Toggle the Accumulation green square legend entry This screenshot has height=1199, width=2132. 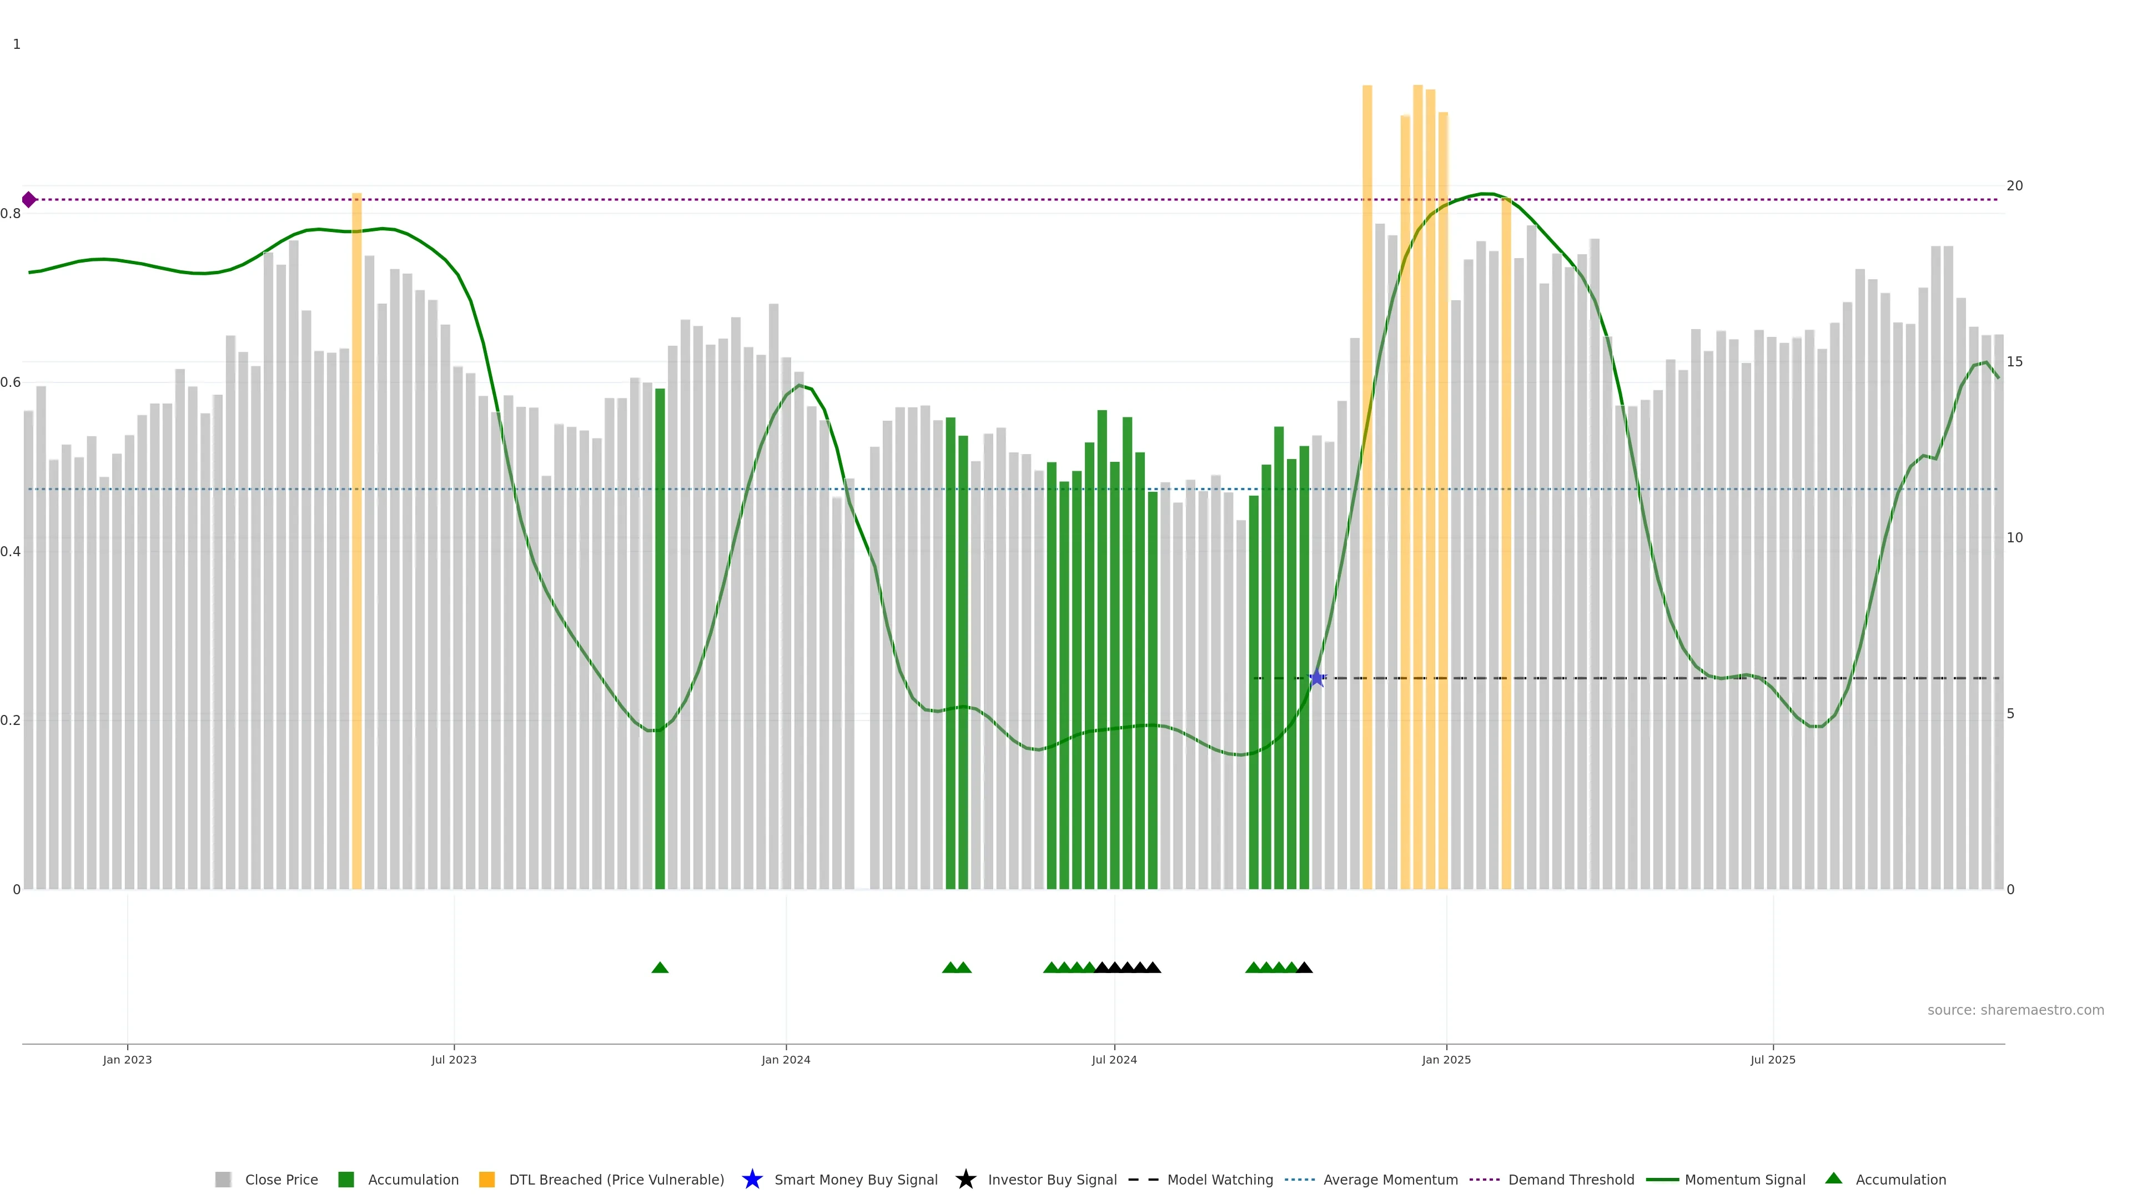point(413,1179)
